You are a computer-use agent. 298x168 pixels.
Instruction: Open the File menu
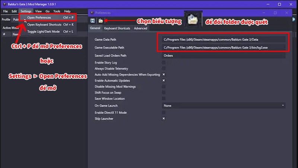[x=6, y=11]
